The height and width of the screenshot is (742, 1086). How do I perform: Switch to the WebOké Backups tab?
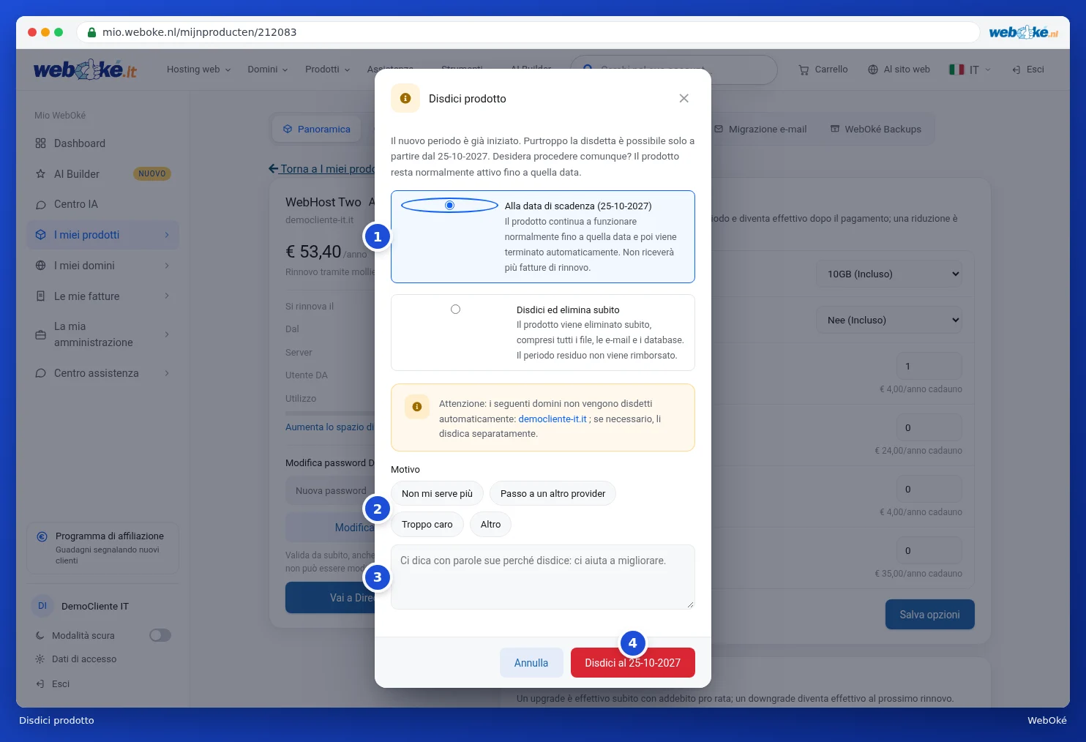tap(876, 130)
